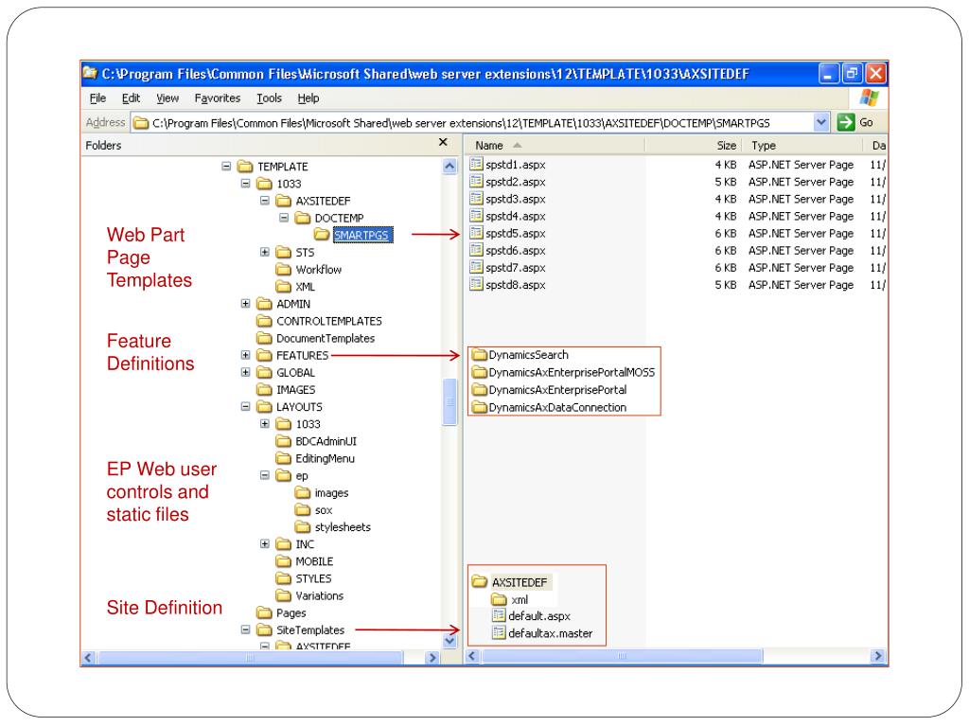
Task: Click the DocumentTemplates folder icon
Action: click(x=265, y=338)
